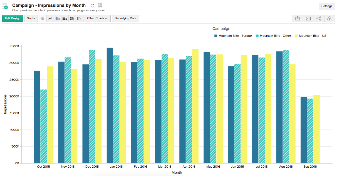Image resolution: width=337 pixels, height=176 pixels.
Task: Switch to the scatter chart type
Action: click(x=79, y=19)
